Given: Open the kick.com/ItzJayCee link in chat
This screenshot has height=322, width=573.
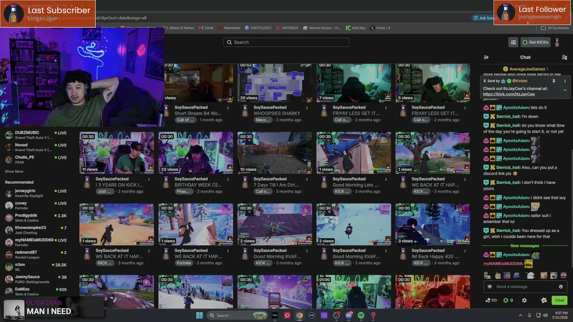Looking at the screenshot, I should click(509, 94).
